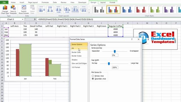Expand the Chart Layouts gallery more arrow
The height and width of the screenshot is (102, 181).
click(89, 12)
